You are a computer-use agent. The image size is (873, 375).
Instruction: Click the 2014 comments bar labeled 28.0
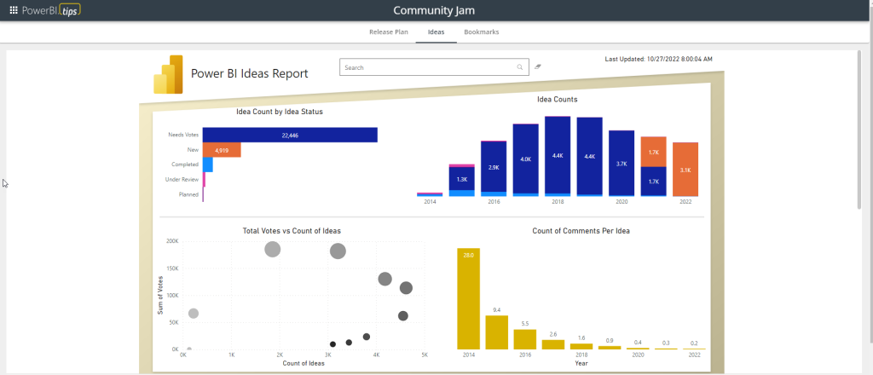(469, 298)
